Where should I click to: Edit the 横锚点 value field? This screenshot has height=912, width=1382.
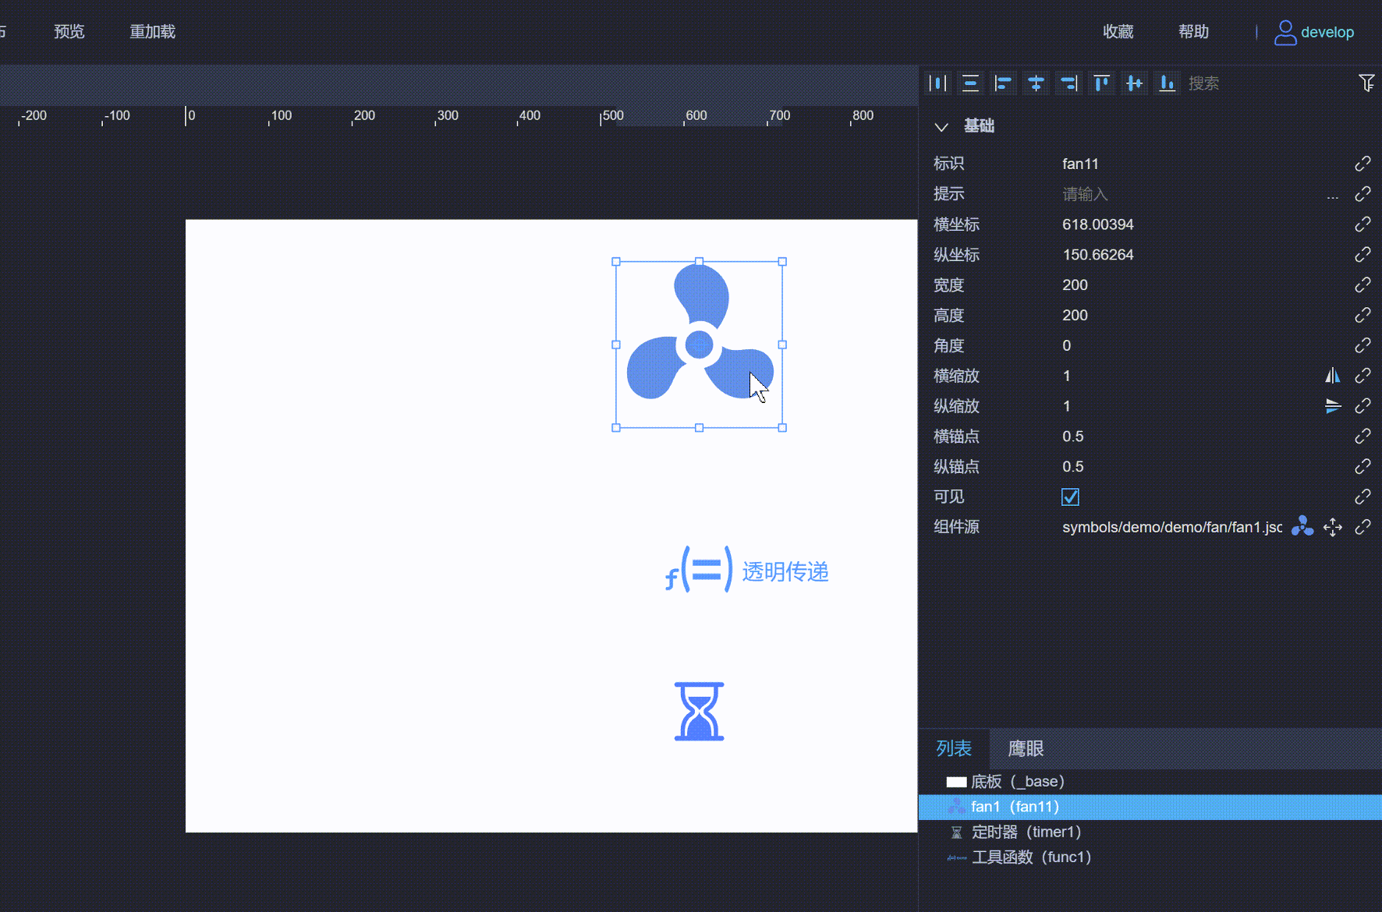coord(1201,437)
